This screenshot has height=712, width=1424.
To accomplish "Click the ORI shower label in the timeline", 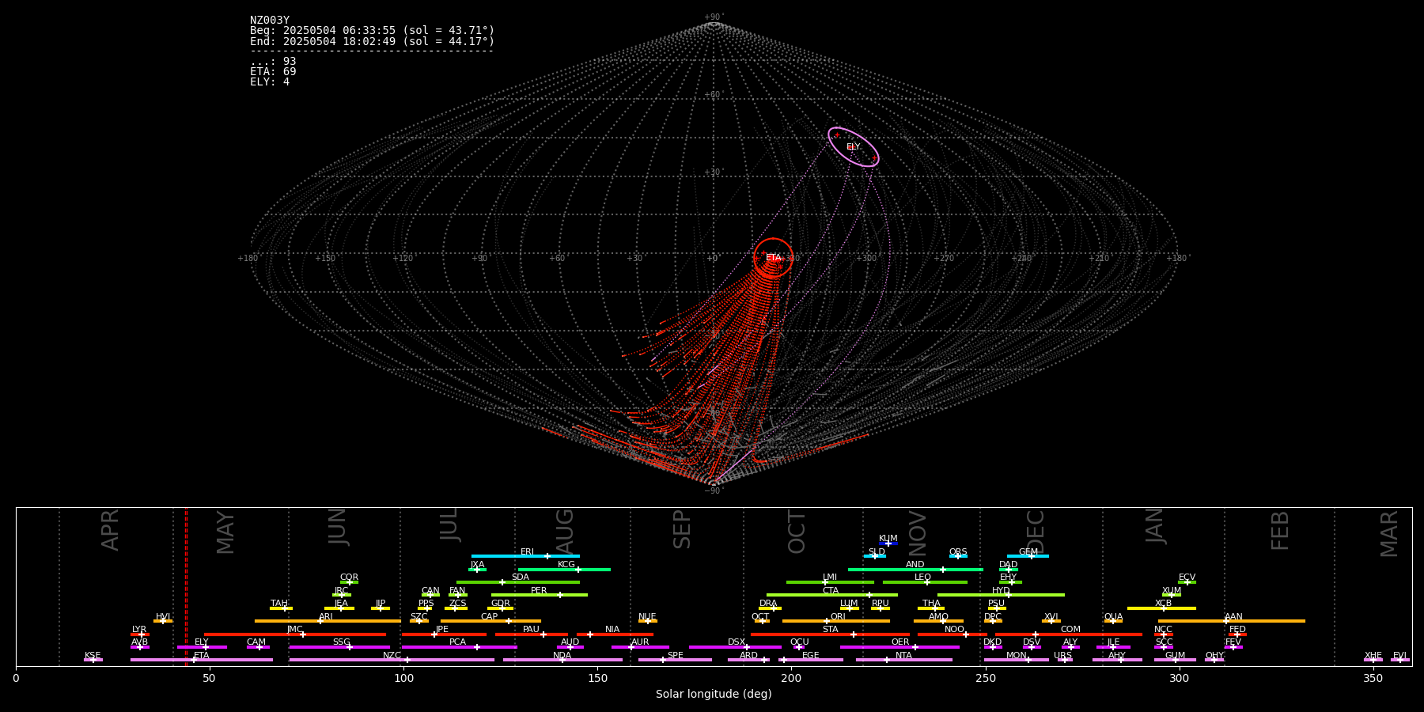I will [838, 617].
